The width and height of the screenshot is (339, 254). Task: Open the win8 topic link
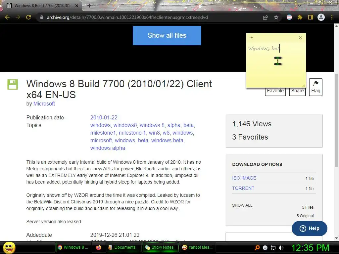(154, 133)
